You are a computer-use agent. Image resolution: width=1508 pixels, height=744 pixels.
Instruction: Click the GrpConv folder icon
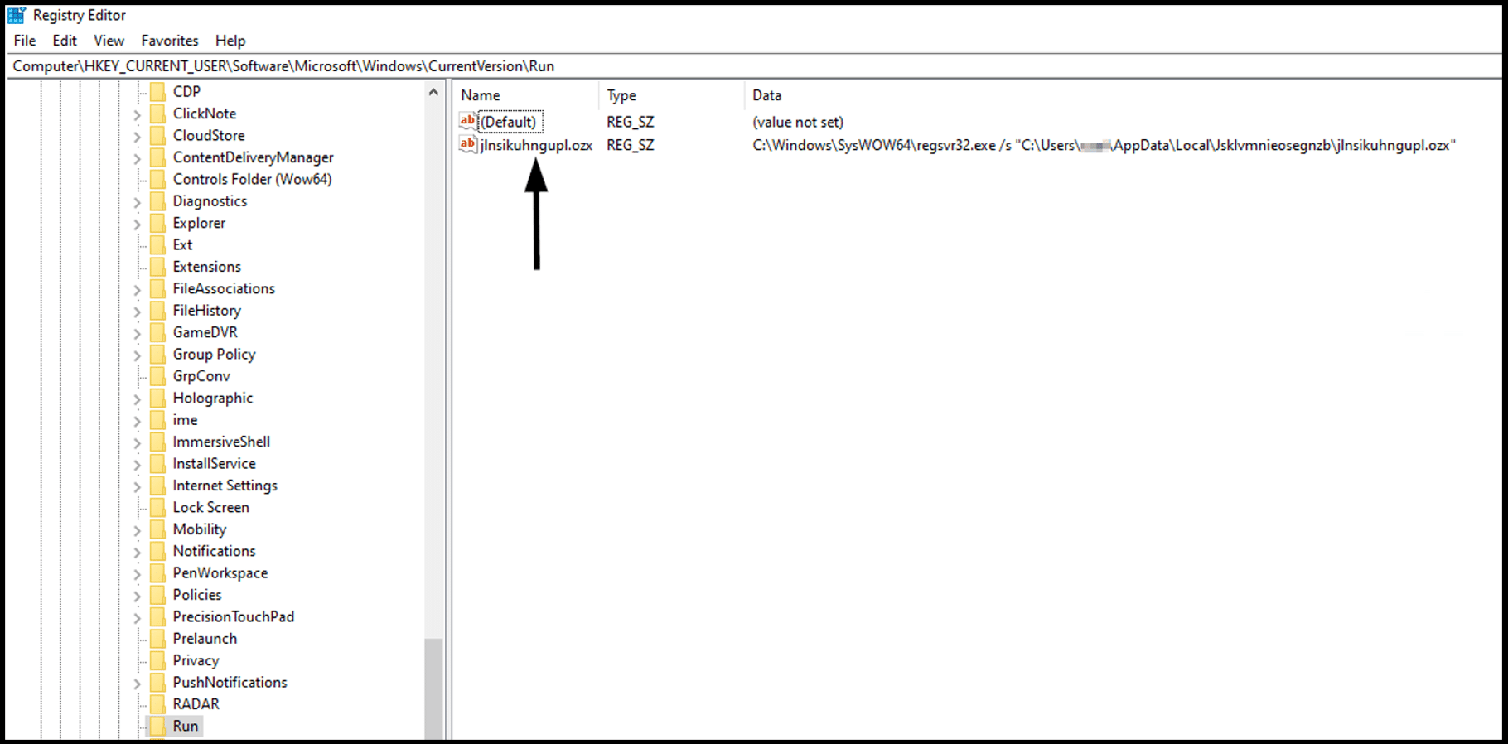point(157,376)
